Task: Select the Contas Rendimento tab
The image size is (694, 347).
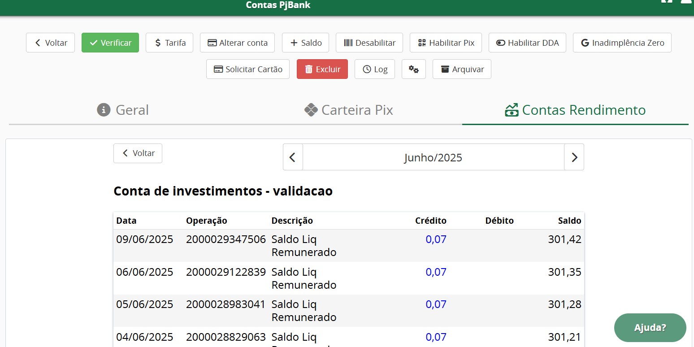Action: point(575,110)
